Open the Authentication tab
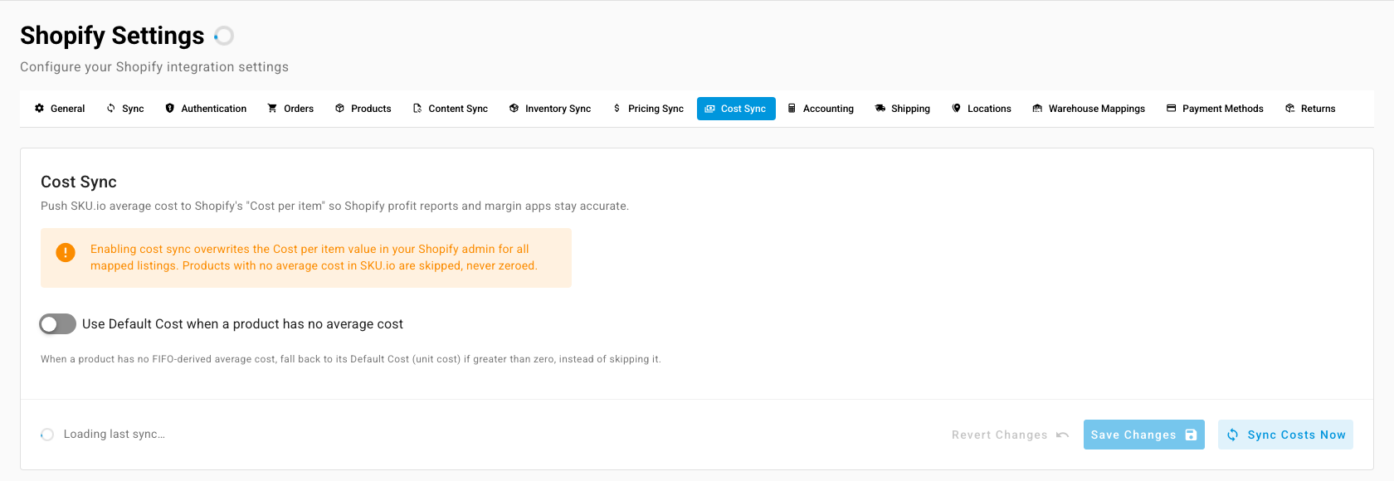Screen dimensions: 1394x481 [206, 109]
